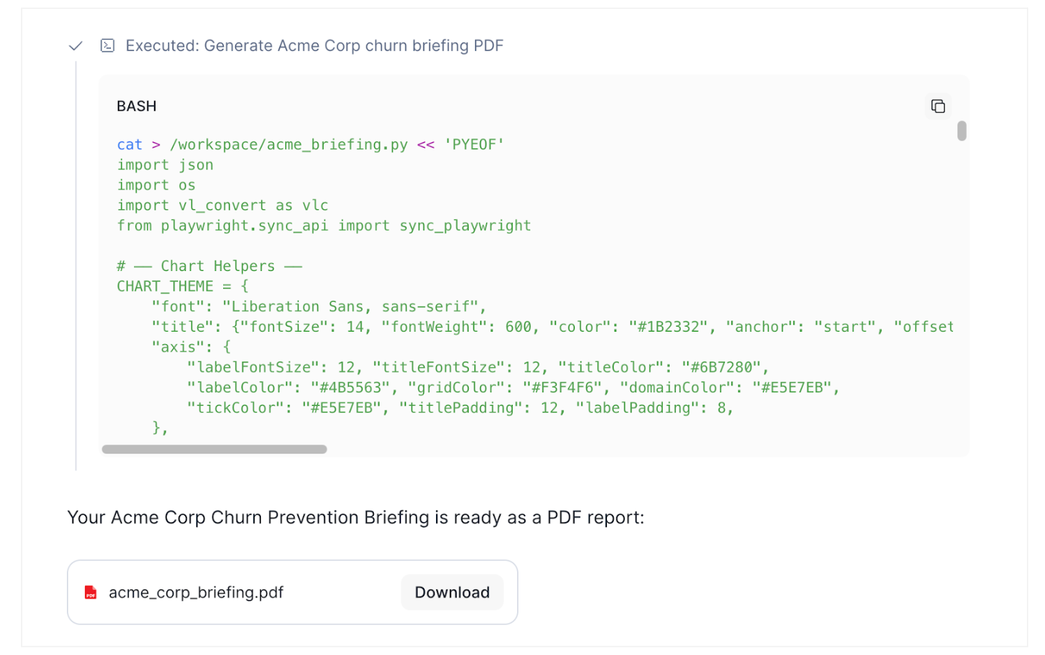Screen dimensions: 1045x655
Task: Click the BASH language label
Action: coord(137,107)
